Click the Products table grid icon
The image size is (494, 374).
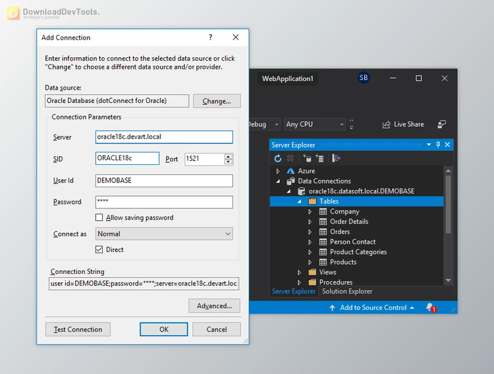323,262
